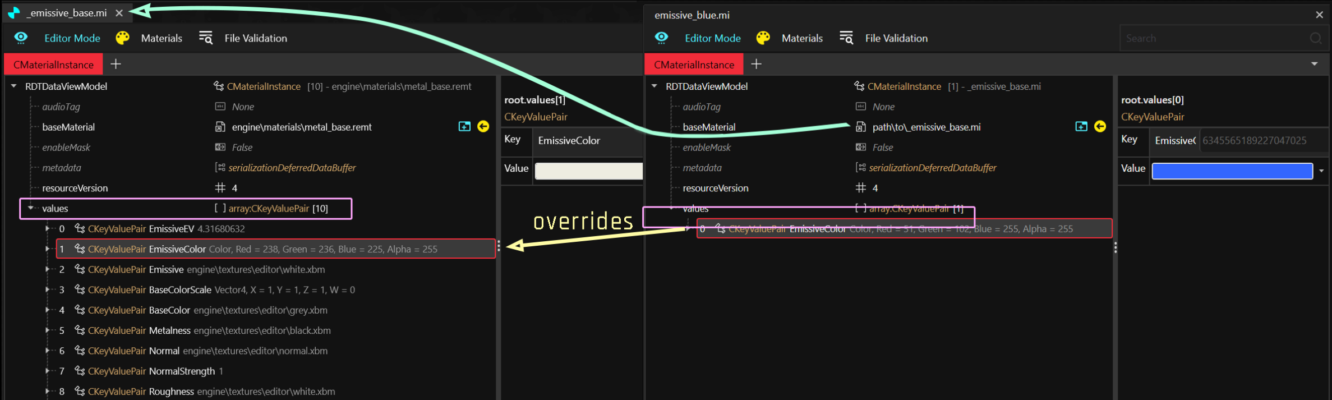Click File Validation icon in right panel

click(846, 38)
